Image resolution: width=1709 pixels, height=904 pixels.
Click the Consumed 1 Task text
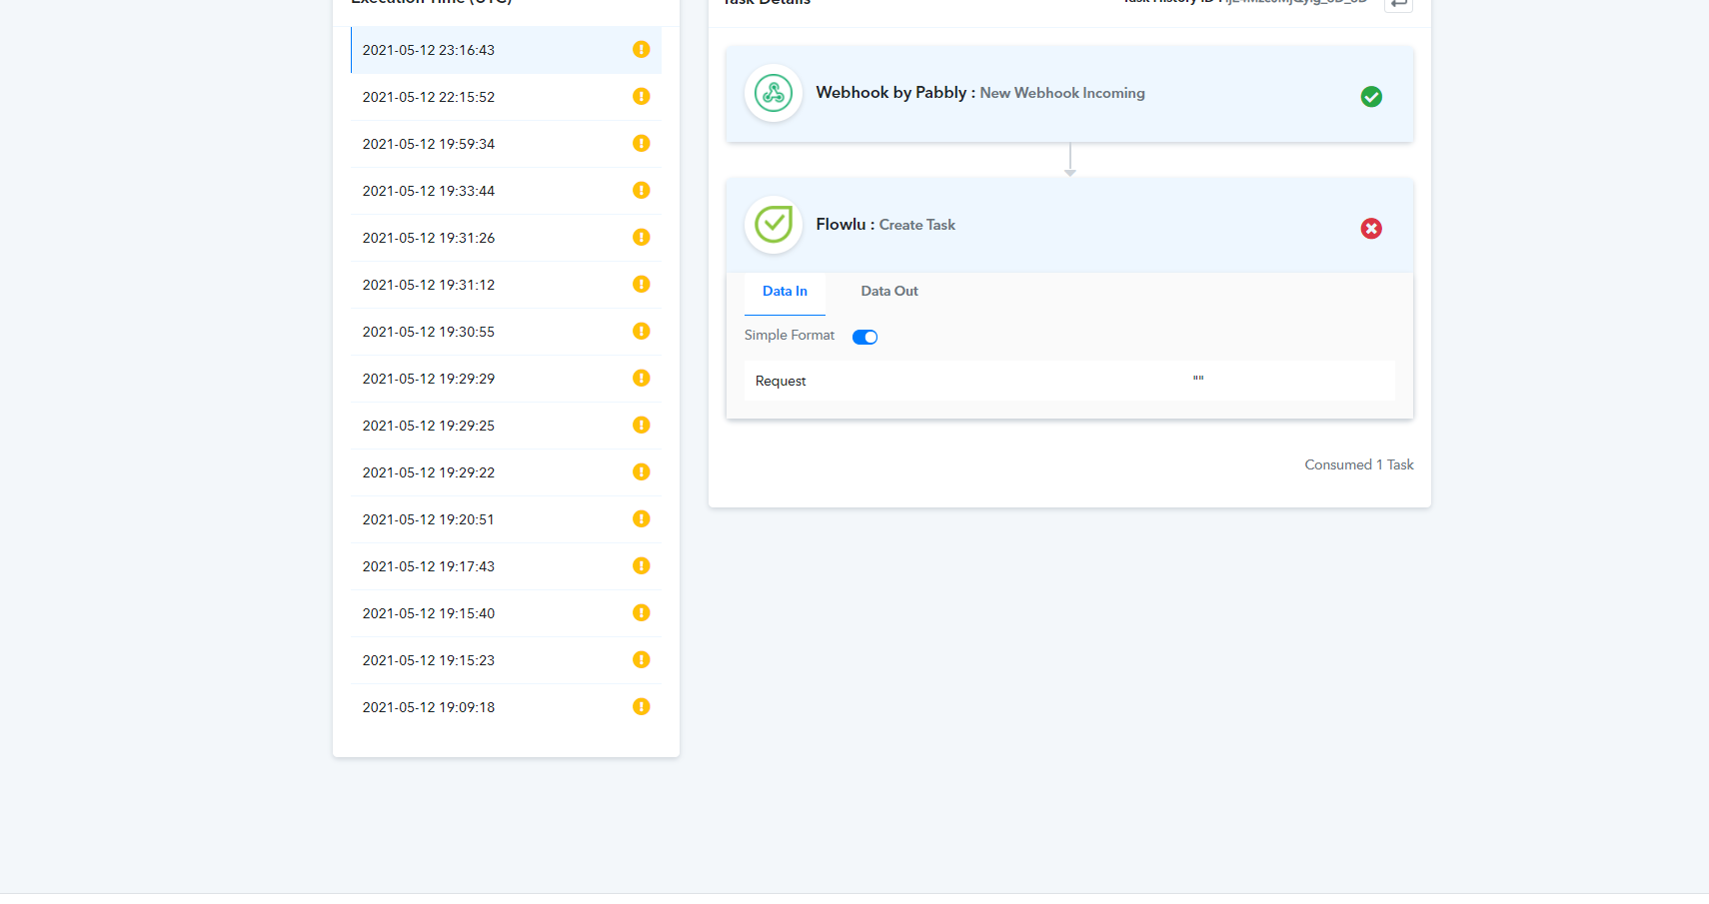point(1359,464)
